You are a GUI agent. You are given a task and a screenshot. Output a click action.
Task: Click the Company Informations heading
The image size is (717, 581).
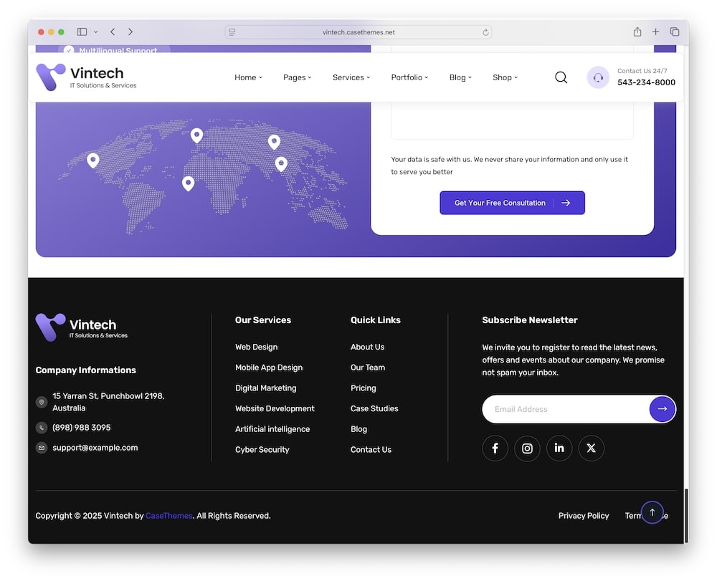(85, 370)
